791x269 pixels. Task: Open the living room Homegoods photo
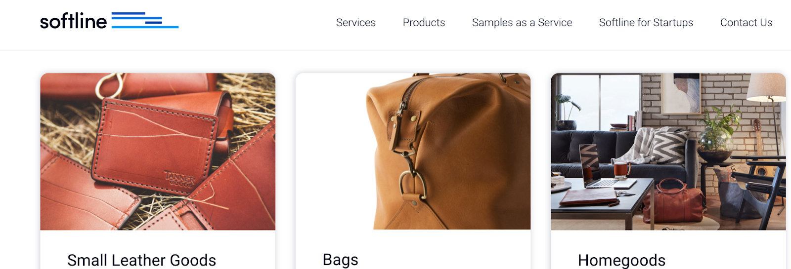tap(668, 152)
